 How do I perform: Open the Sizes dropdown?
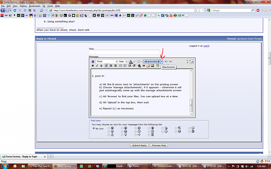coord(123,61)
